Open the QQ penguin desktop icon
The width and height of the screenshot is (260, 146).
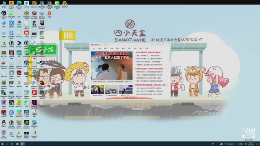coord(4,123)
